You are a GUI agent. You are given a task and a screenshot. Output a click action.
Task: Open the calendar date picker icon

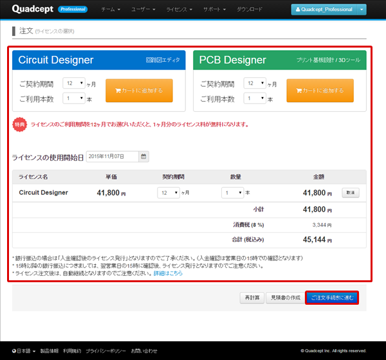pos(143,156)
